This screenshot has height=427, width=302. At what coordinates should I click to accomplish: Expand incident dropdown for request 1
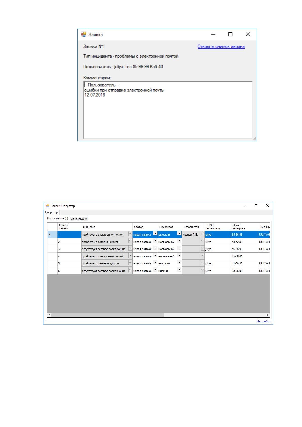pos(130,234)
